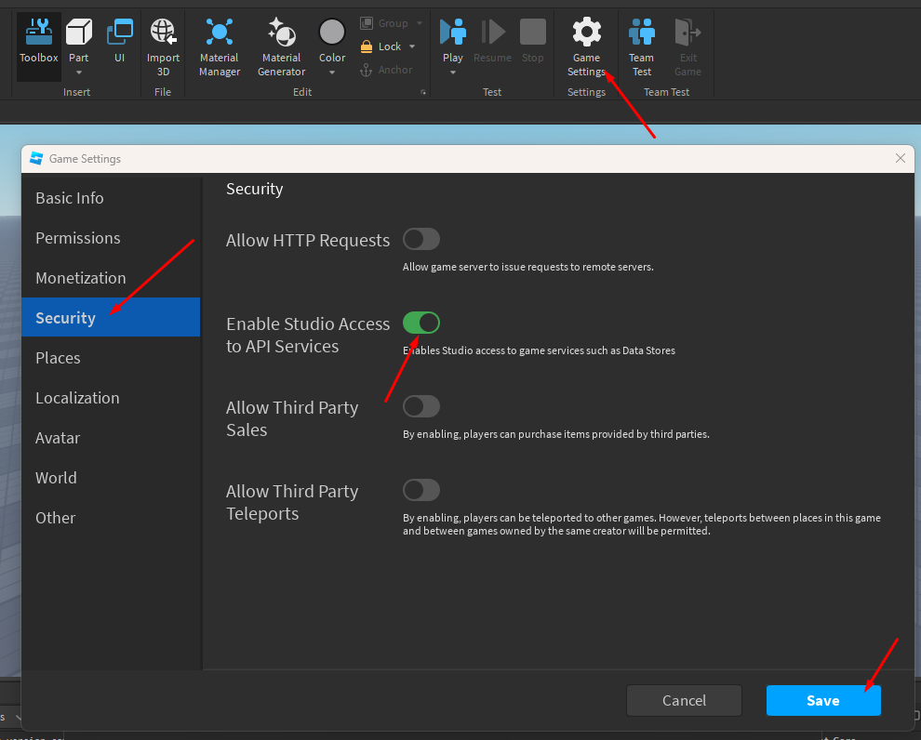This screenshot has height=740, width=921.
Task: Open the Monetization settings section
Action: tap(81, 278)
